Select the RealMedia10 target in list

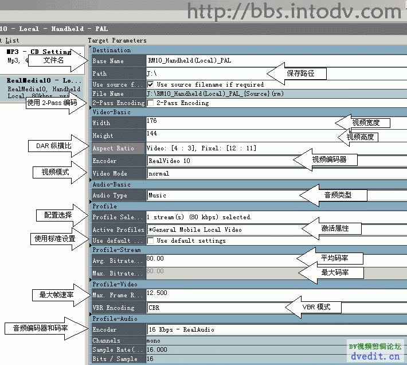point(41,88)
